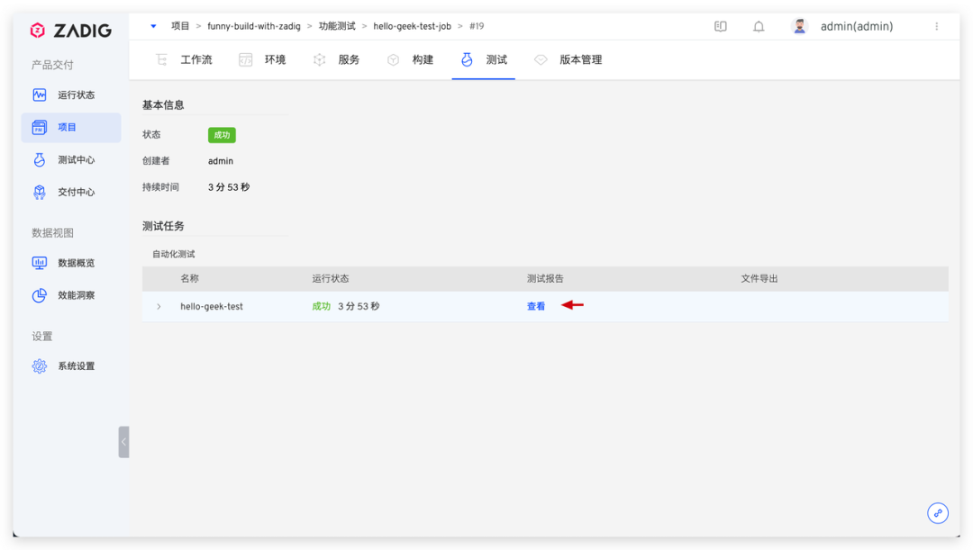This screenshot has height=550, width=973.
Task: Expand the hello-geek-test row
Action: [159, 306]
